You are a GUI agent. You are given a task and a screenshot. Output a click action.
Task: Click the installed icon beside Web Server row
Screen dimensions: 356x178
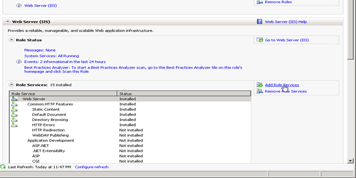14,99
